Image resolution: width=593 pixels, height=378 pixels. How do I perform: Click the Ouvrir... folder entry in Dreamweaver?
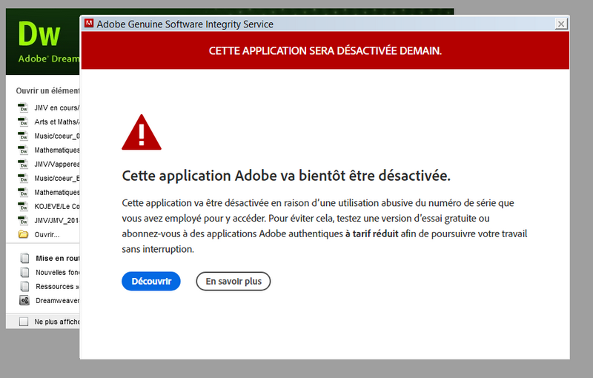coord(47,235)
